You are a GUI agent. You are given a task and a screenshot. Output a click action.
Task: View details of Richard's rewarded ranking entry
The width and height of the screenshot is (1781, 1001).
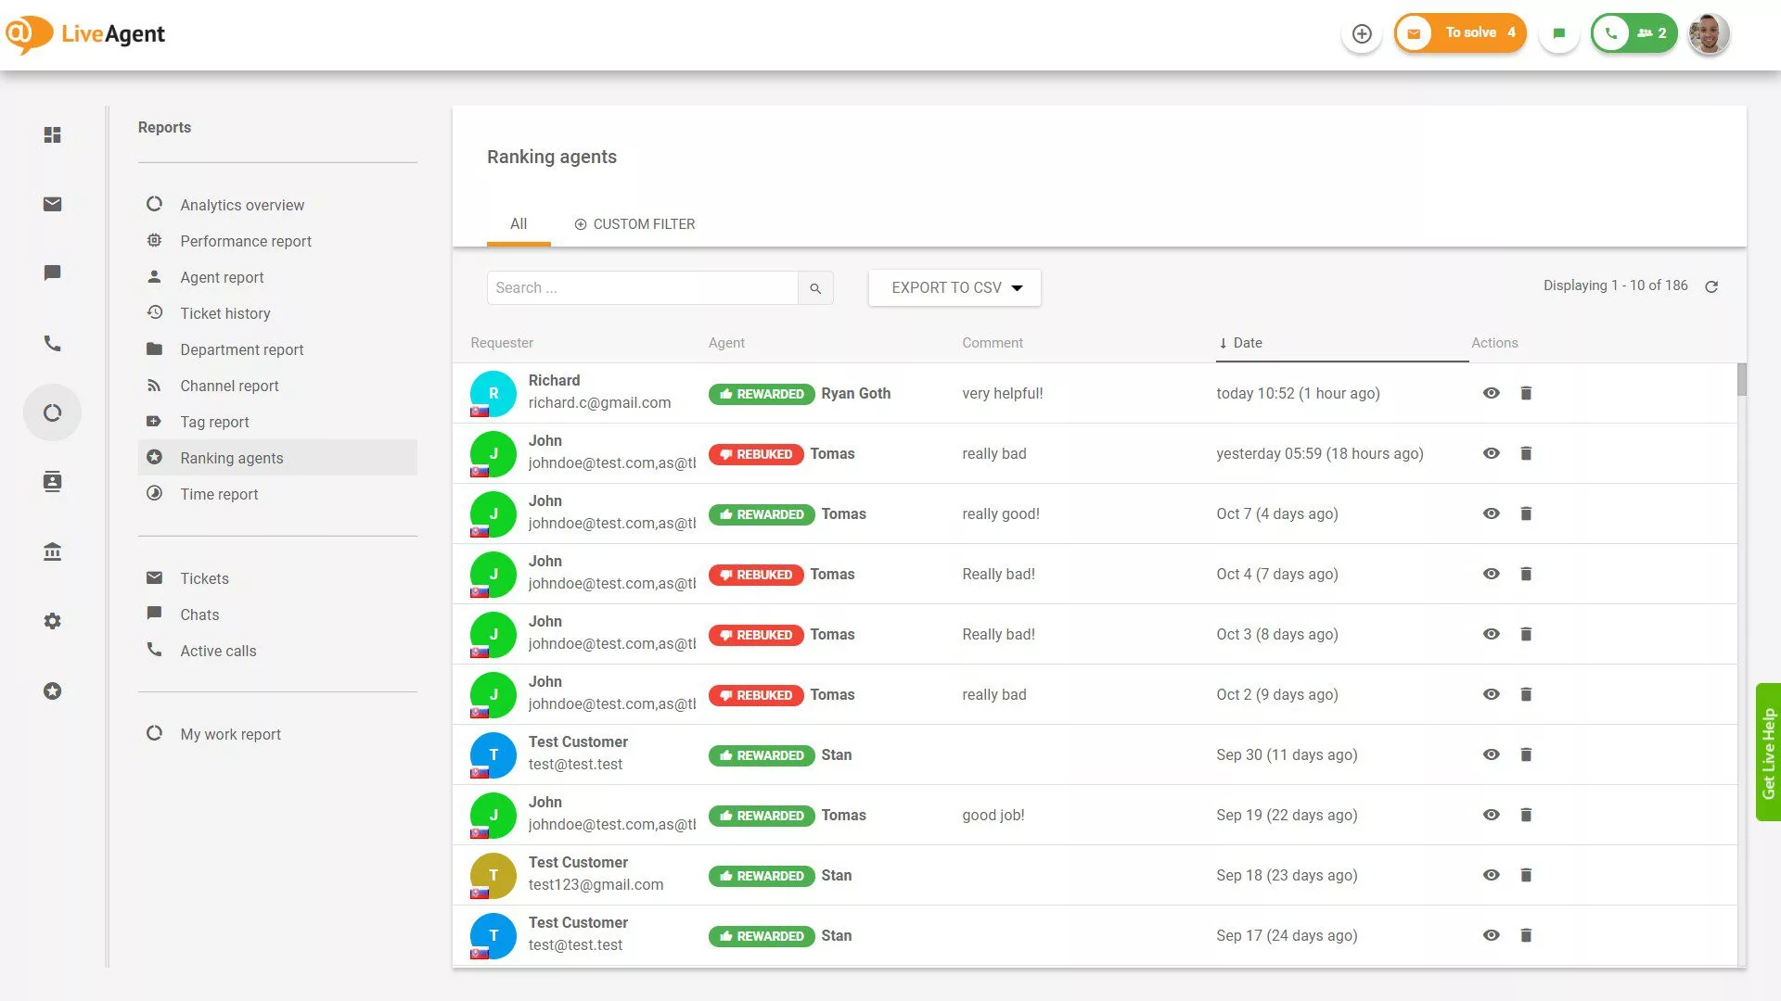click(x=1491, y=393)
